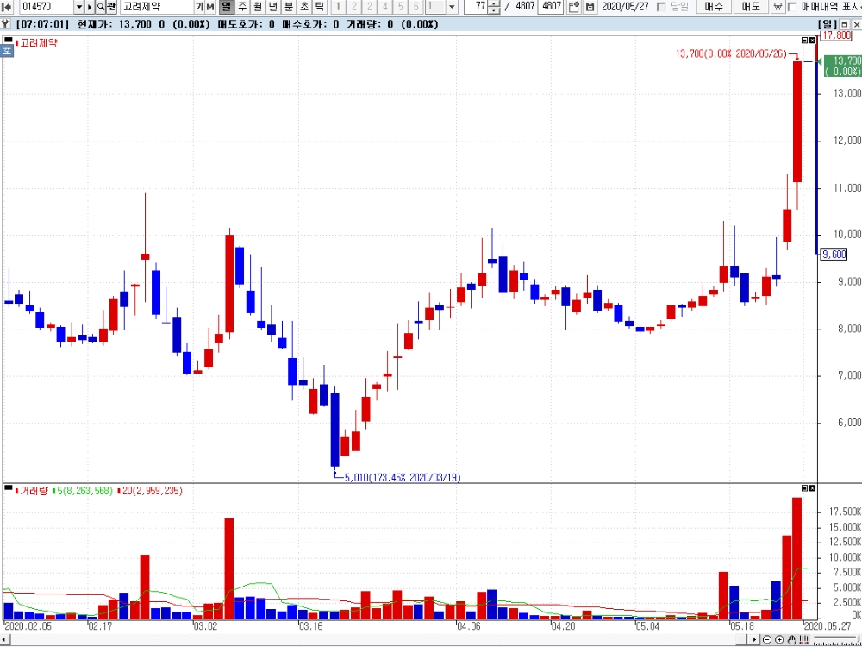Click the high label 13,700(0.00% 2020/05/26)
This screenshot has width=862, height=647.
click(731, 53)
